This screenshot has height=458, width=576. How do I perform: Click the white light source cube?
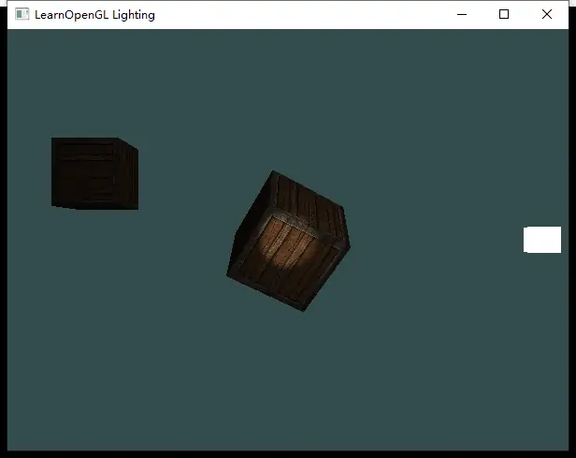542,240
